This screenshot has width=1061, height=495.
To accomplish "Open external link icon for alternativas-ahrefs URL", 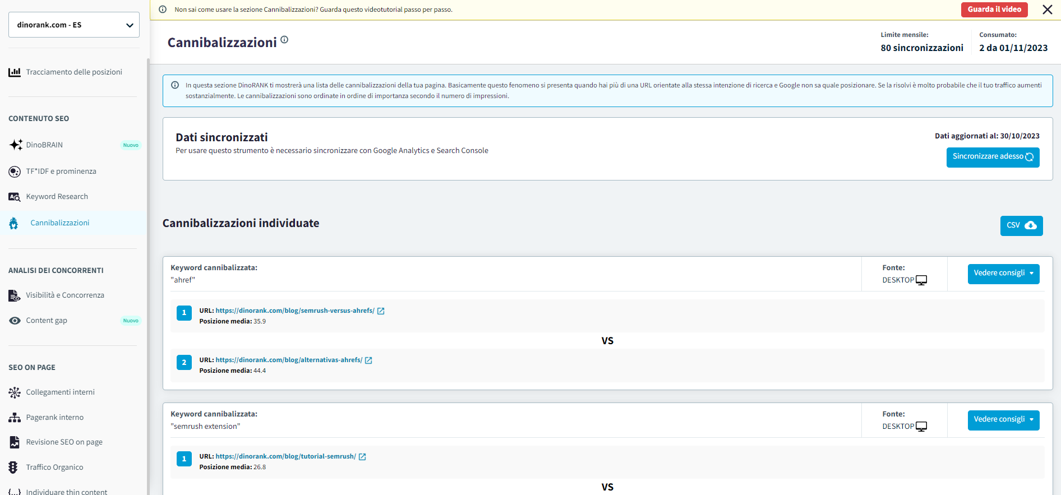I will click(x=368, y=360).
